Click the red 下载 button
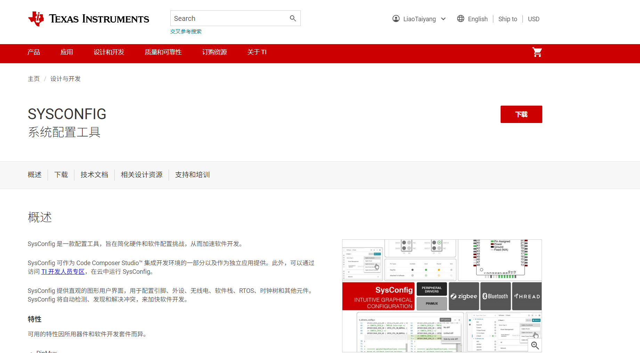640x353 pixels. [521, 114]
